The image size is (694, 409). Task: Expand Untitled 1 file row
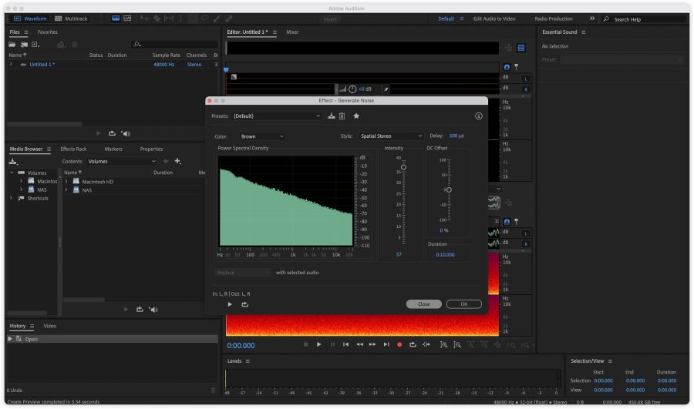tap(11, 64)
